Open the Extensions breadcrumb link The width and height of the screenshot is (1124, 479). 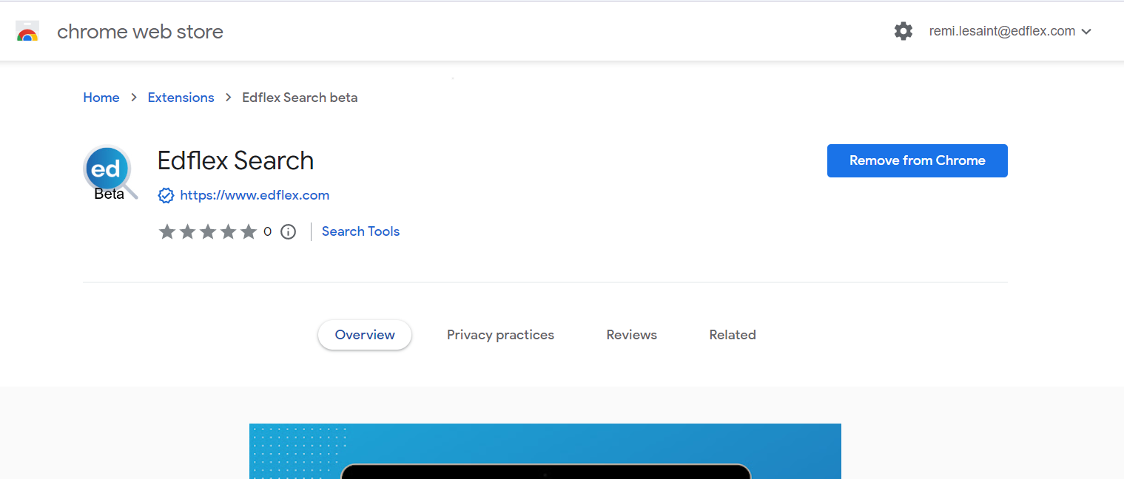[181, 98]
